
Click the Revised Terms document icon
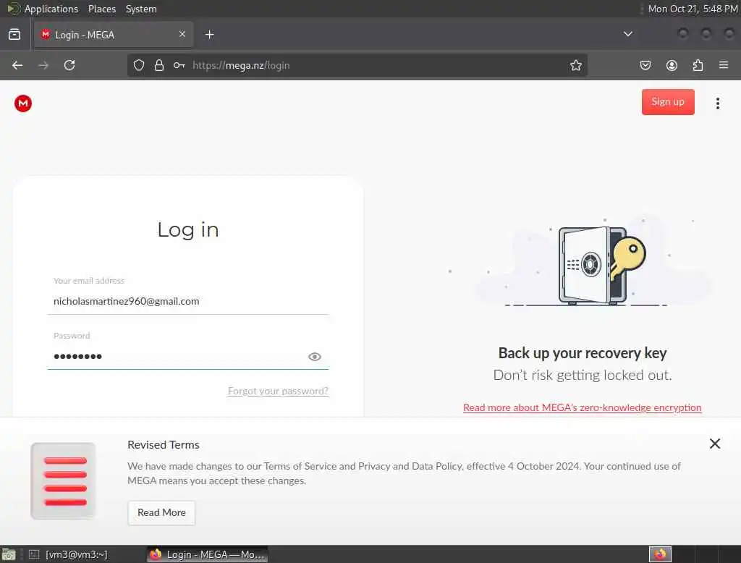(x=64, y=481)
